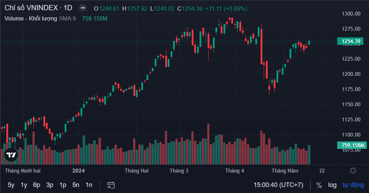The width and height of the screenshot is (369, 193).
Task: Click the low value L1248.02
Action: (x=162, y=9)
